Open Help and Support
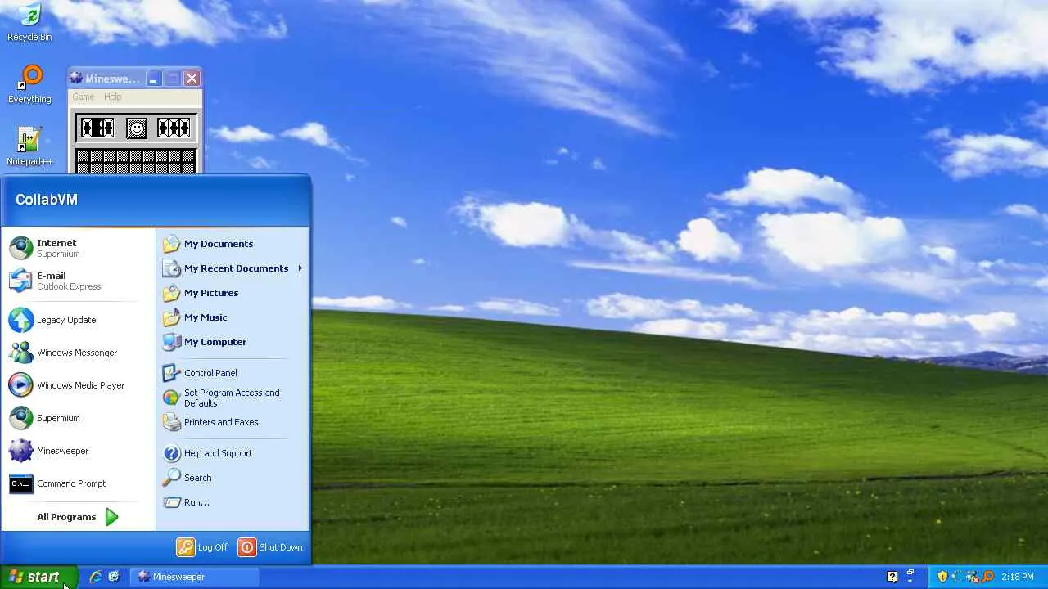This screenshot has width=1048, height=589. [x=233, y=453]
